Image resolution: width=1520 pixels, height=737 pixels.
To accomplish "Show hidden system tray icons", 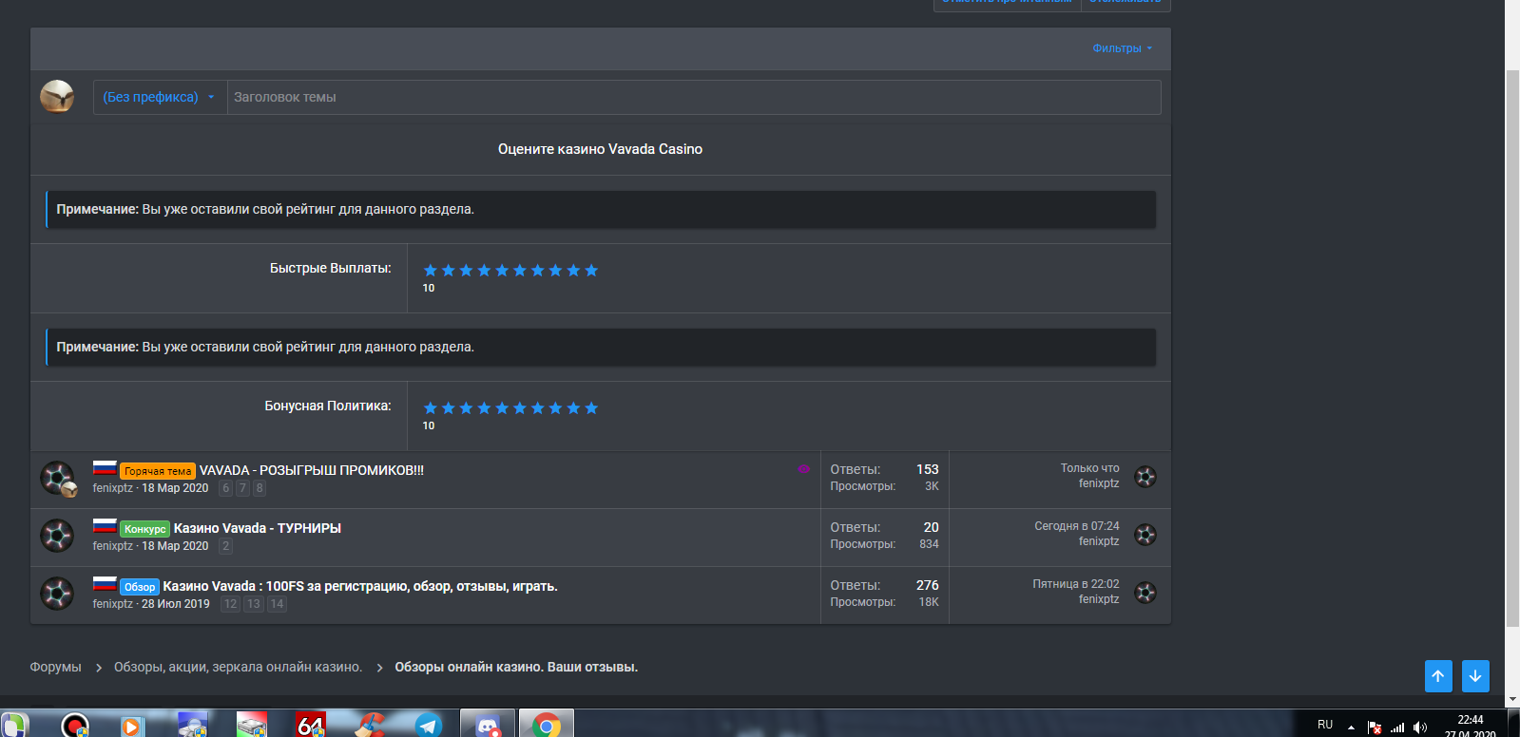I will (x=1351, y=728).
